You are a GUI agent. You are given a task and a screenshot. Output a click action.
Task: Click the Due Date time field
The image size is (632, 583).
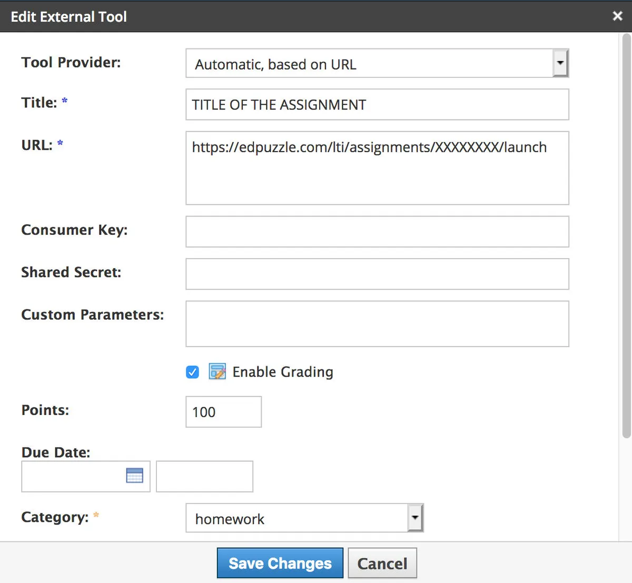204,476
